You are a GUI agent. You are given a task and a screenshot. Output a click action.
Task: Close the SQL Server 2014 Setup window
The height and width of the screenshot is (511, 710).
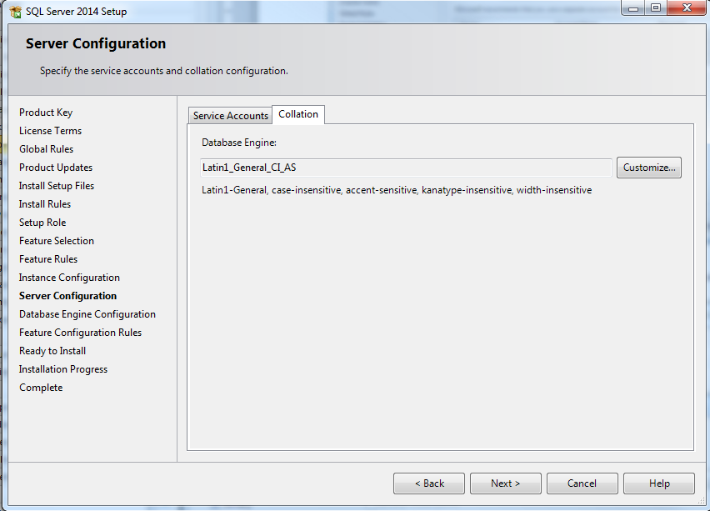pos(685,8)
